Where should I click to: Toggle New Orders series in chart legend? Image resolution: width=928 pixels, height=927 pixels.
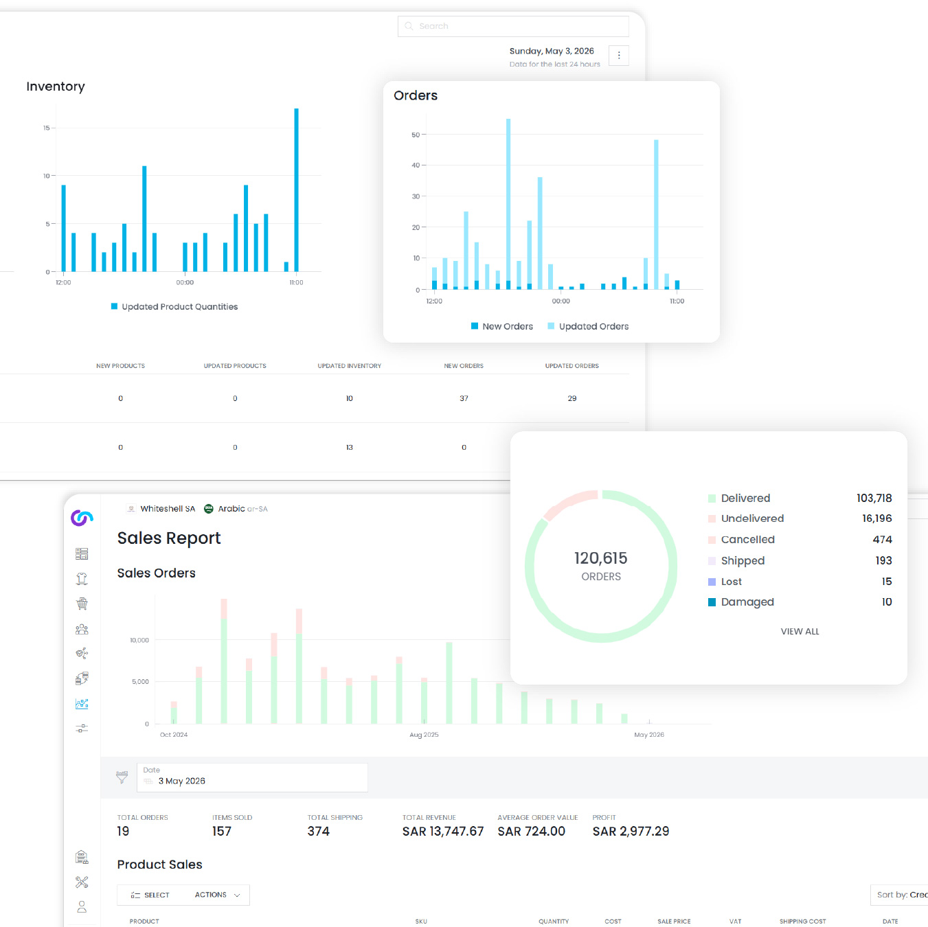point(502,326)
